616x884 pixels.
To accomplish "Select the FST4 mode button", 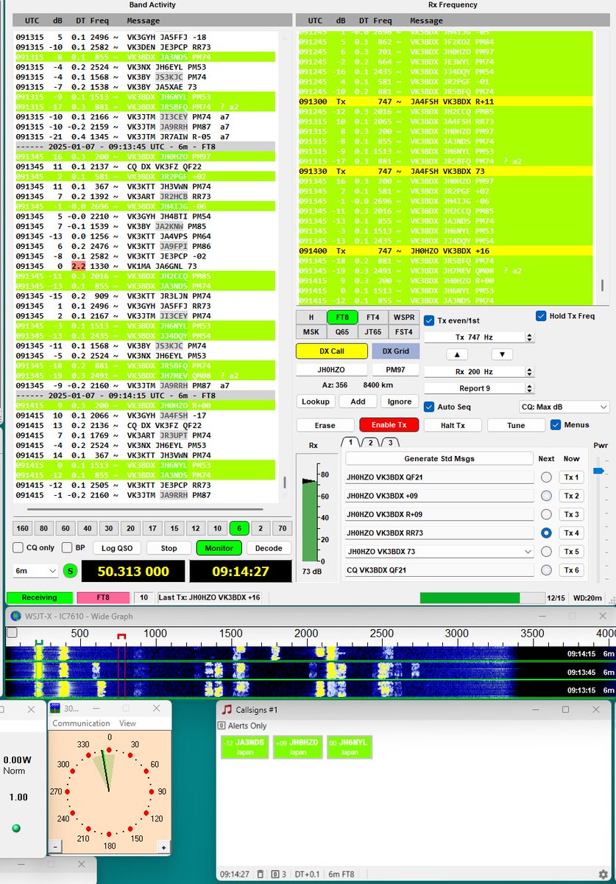I will (x=404, y=331).
